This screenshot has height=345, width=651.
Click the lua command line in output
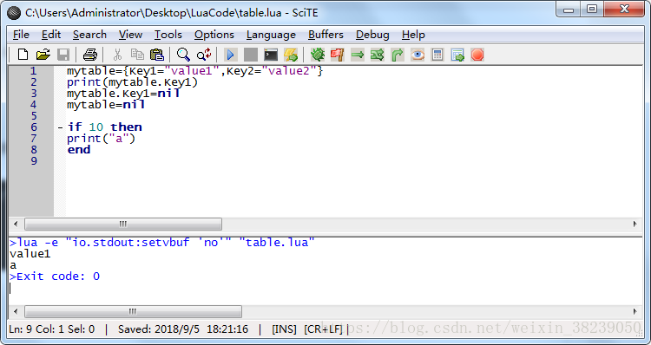click(162, 243)
